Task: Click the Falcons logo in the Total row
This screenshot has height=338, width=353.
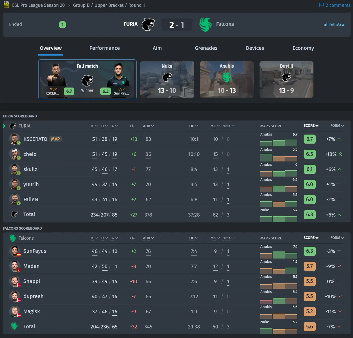Action: [x=14, y=326]
